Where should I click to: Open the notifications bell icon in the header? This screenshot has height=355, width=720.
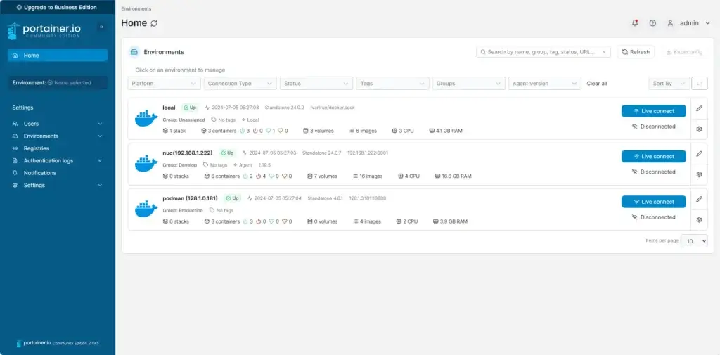(x=635, y=23)
